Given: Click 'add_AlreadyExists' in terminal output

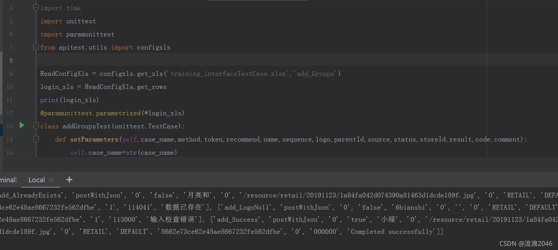Looking at the screenshot, I should coord(31,195).
